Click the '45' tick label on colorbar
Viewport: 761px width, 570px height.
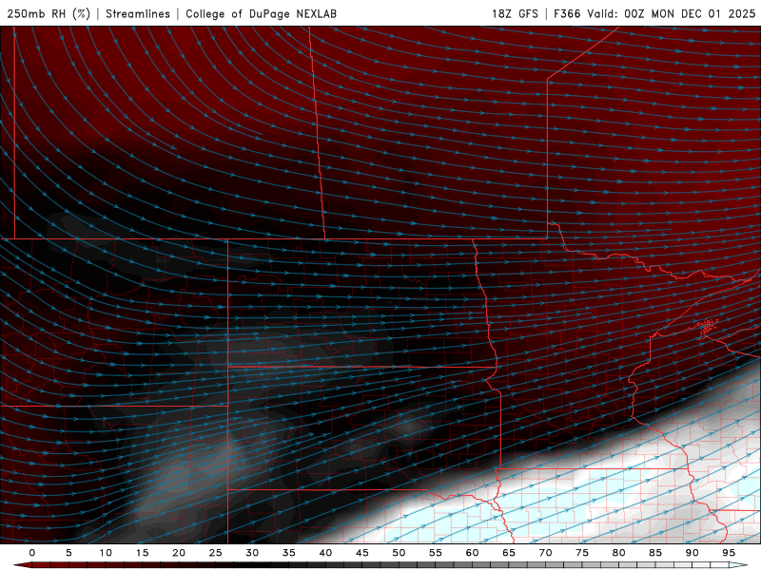pos(362,553)
